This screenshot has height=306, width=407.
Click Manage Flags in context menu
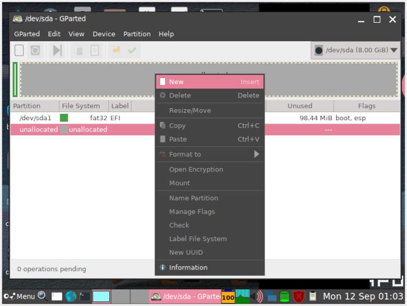(210, 211)
